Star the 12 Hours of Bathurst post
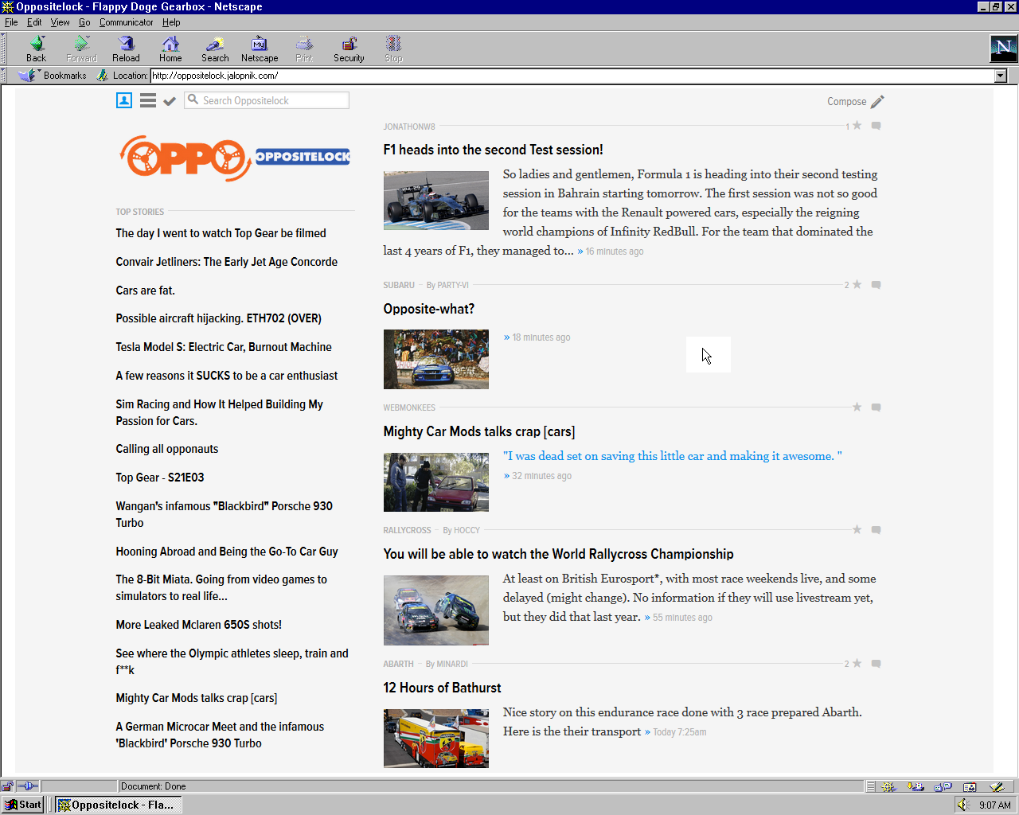The image size is (1019, 815). coord(857,663)
